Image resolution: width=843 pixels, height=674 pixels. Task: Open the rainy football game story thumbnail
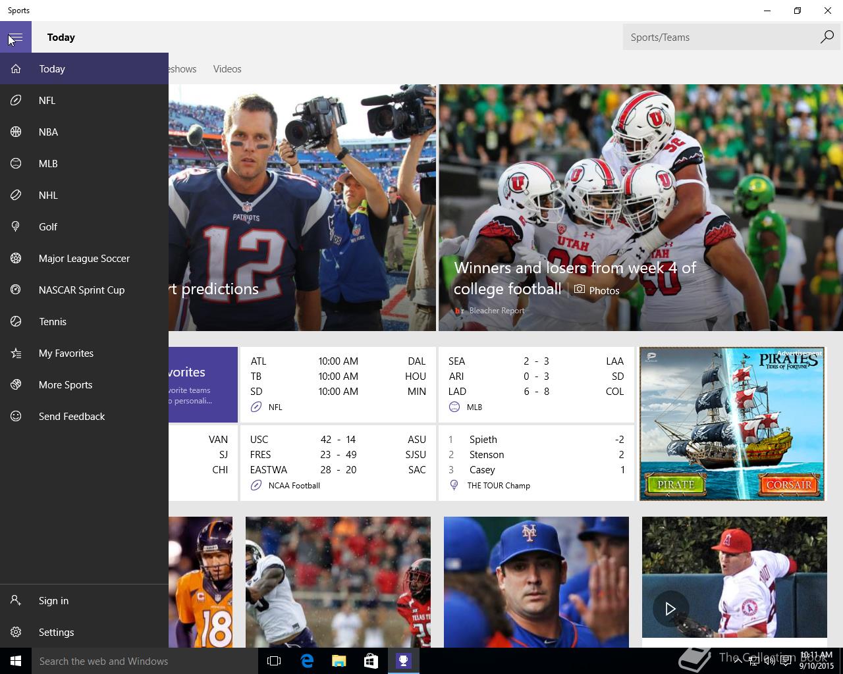[x=338, y=582]
